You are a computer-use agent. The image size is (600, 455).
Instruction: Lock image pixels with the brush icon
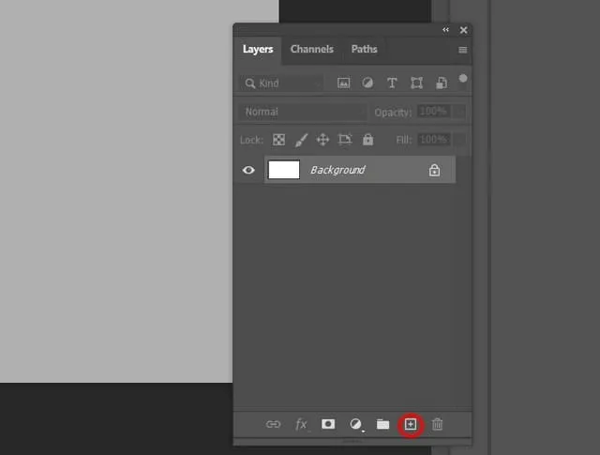(x=302, y=140)
